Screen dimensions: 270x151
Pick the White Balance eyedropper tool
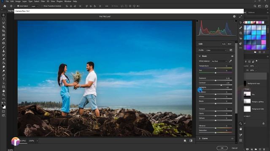[230, 61]
